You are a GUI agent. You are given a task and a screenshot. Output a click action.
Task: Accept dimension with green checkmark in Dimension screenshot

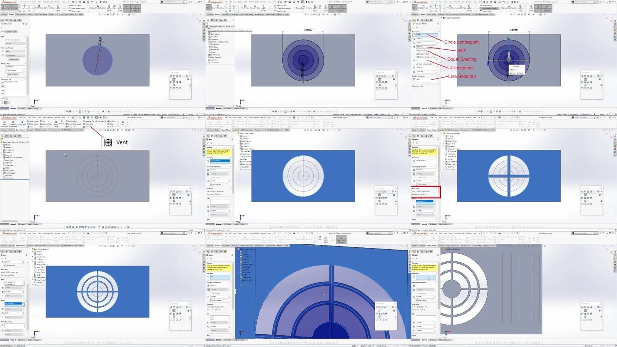point(2,27)
